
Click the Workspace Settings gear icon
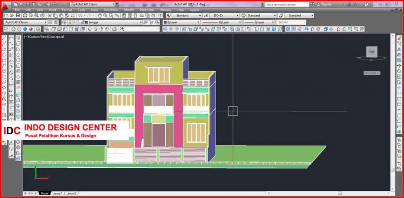(x=50, y=22)
